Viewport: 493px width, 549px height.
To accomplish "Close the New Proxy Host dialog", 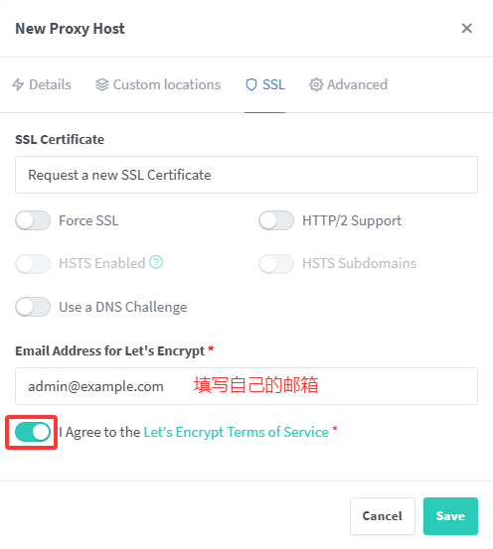I will (x=467, y=29).
